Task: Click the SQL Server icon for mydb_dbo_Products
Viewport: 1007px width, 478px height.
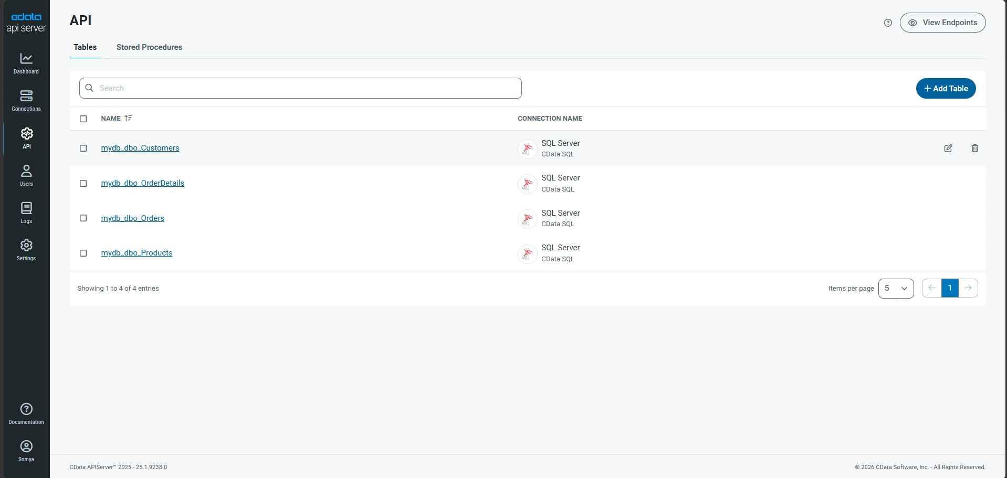Action: tap(528, 254)
